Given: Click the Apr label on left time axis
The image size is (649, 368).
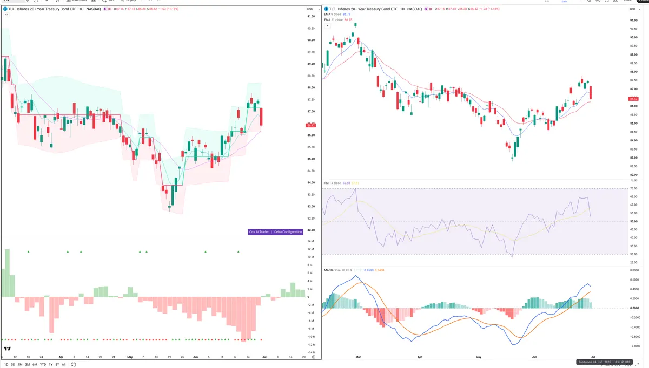Looking at the screenshot, I should 61,357.
